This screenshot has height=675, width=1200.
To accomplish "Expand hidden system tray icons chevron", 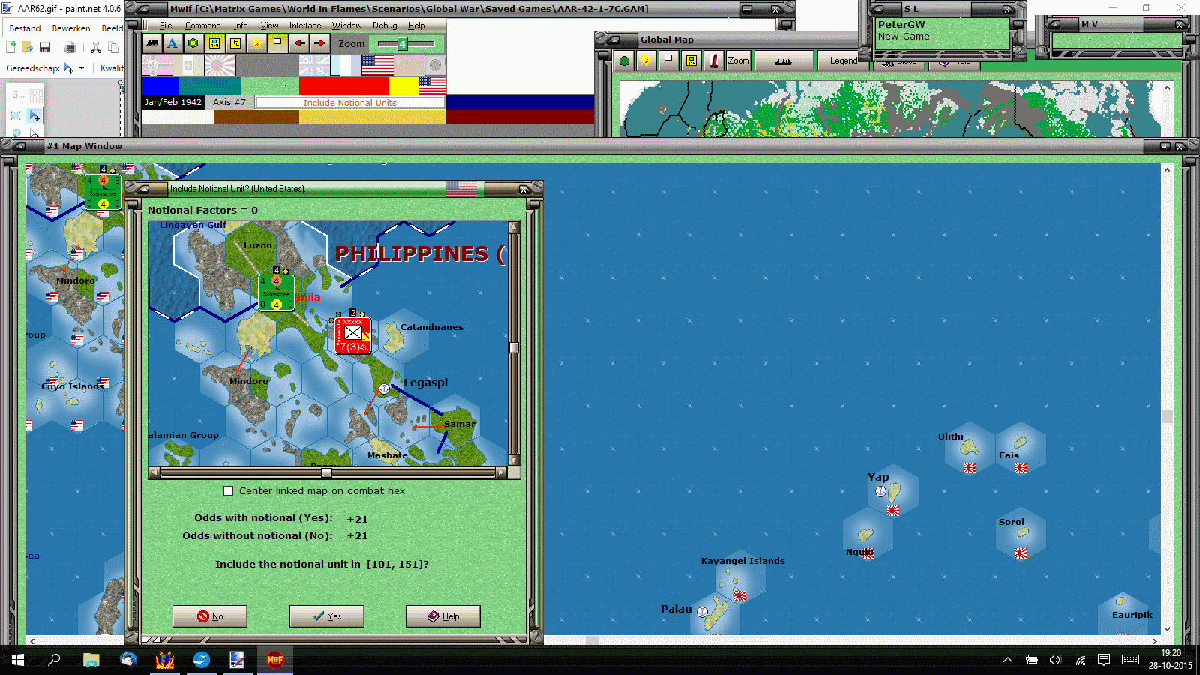I will (1008, 660).
